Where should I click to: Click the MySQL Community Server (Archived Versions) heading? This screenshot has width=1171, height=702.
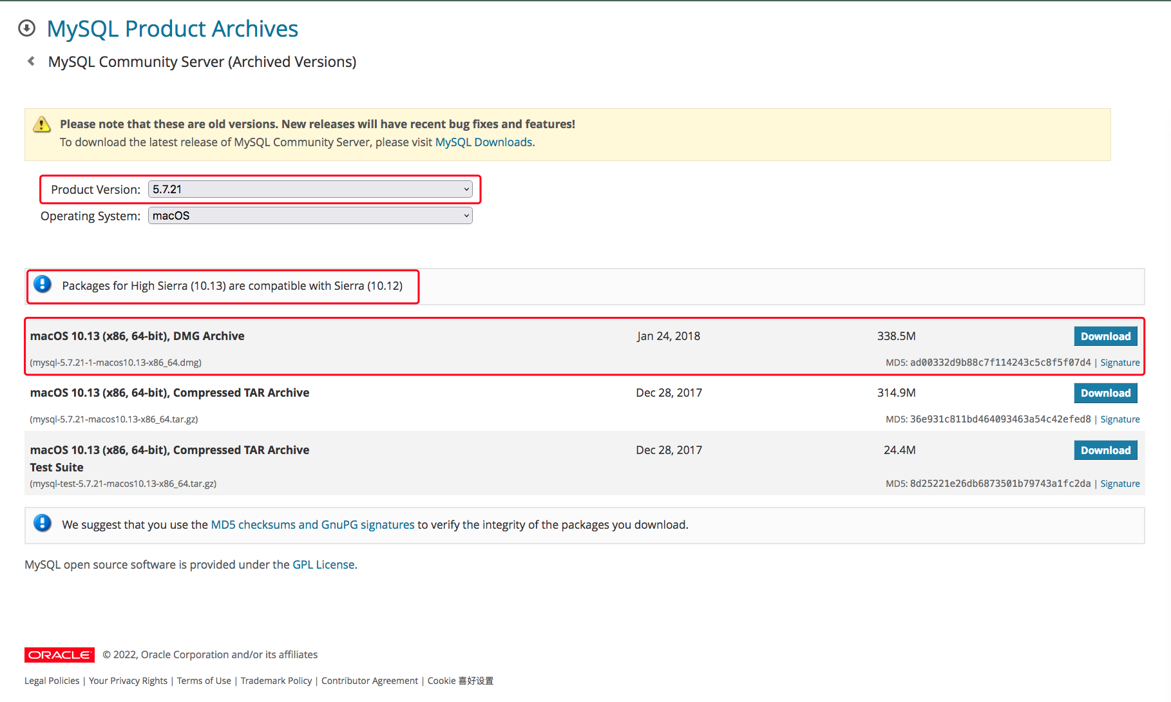pos(202,62)
